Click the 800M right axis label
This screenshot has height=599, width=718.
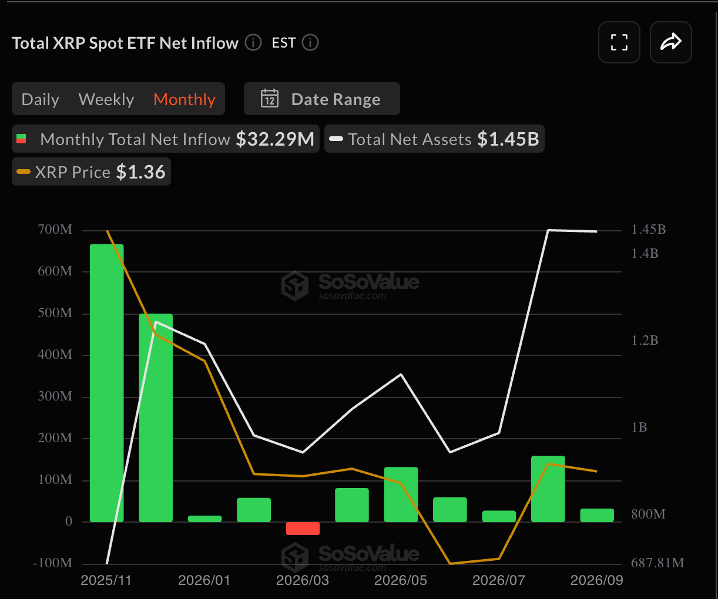(x=648, y=514)
